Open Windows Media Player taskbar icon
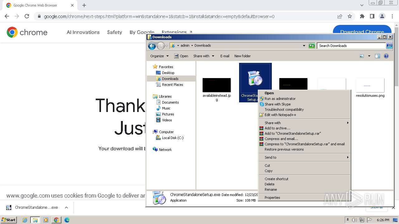 (x=46, y=220)
